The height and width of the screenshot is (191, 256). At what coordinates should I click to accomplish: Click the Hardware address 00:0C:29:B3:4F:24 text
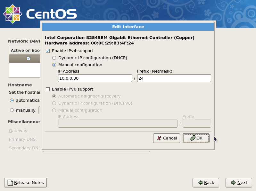click(89, 43)
